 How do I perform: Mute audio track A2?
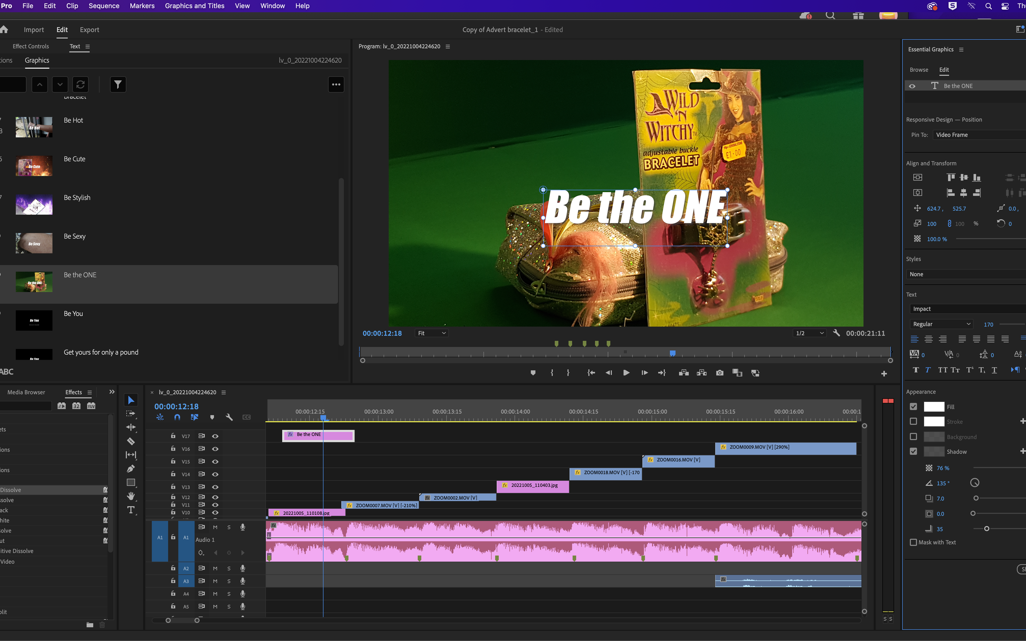215,569
